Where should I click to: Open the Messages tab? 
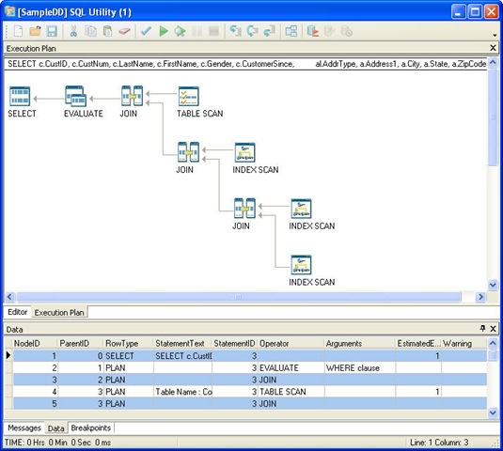click(x=24, y=428)
